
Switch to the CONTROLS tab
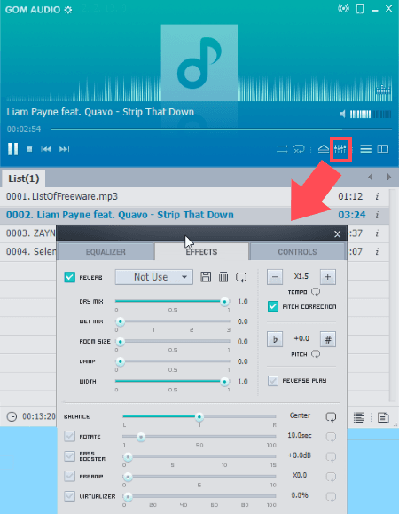click(x=297, y=252)
